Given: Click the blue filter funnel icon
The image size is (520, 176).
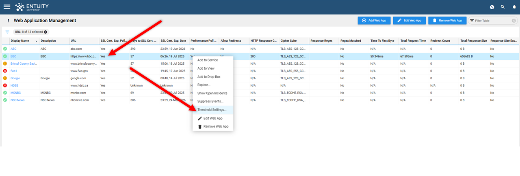Looking at the screenshot, I should (x=7, y=32).
